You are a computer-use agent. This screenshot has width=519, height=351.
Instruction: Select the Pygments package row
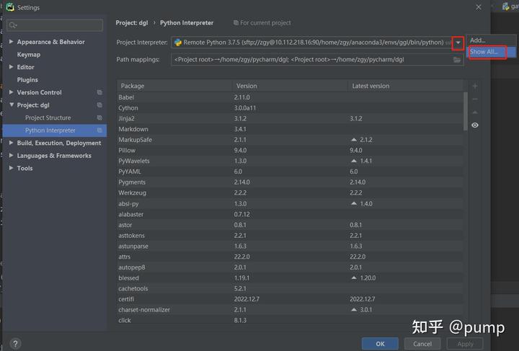(290, 182)
